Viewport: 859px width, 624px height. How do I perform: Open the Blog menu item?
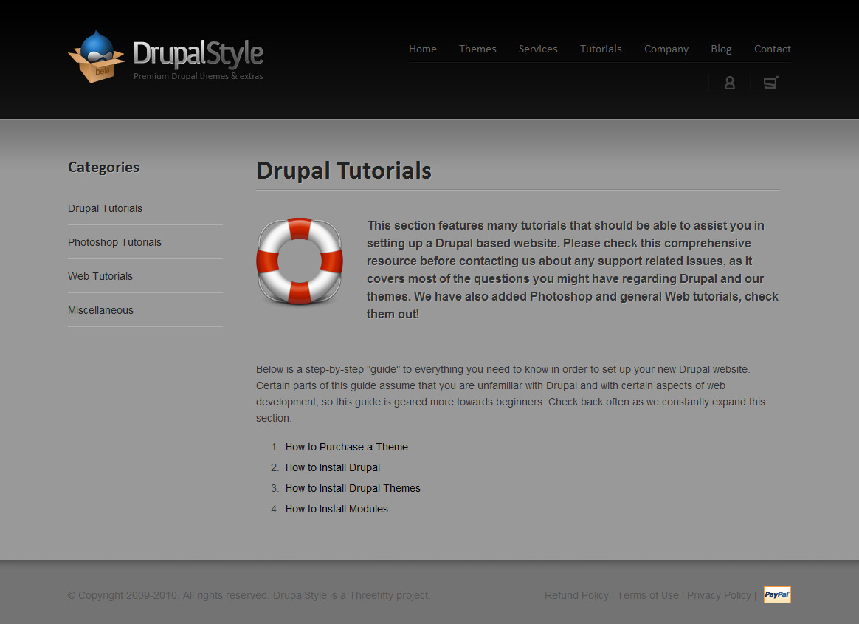(x=721, y=49)
